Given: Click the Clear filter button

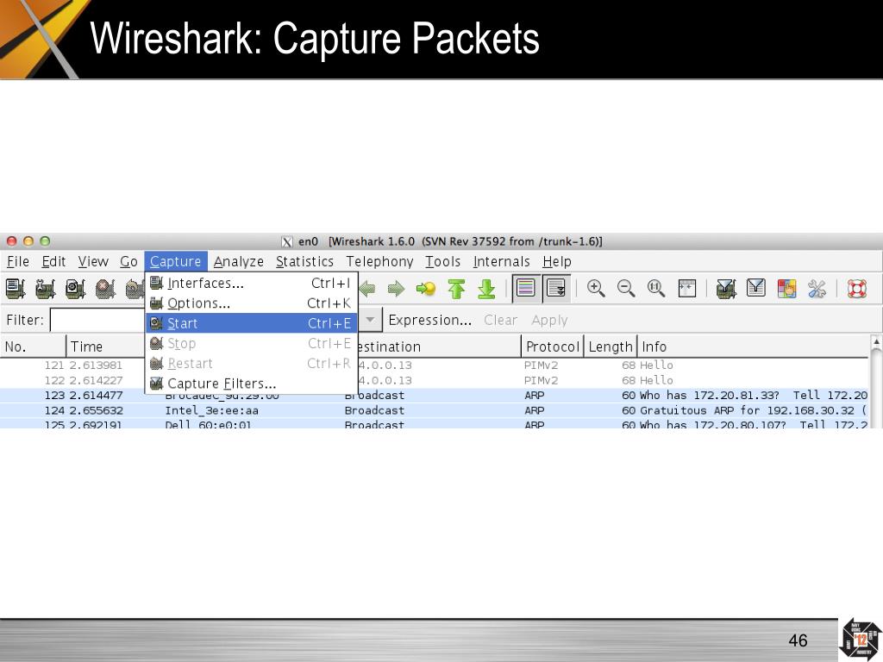Looking at the screenshot, I should tap(500, 321).
